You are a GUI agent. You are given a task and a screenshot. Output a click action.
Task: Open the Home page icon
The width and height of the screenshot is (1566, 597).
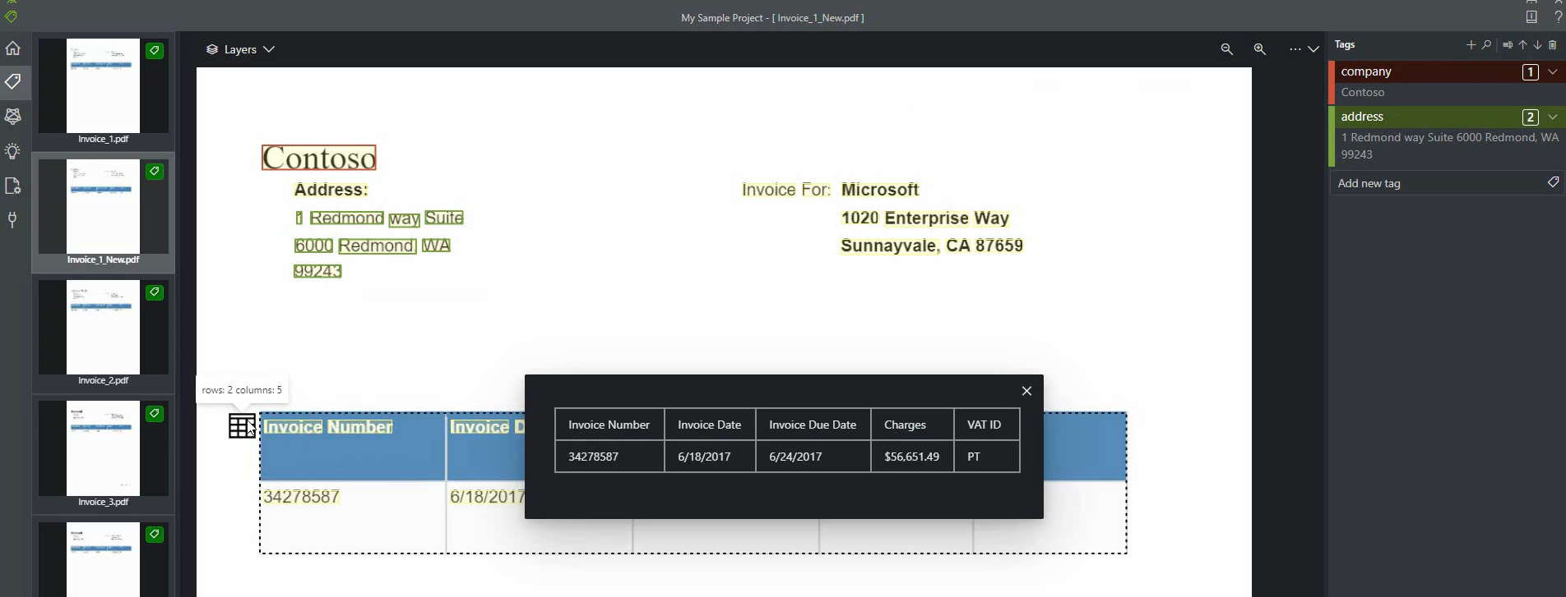pos(13,48)
